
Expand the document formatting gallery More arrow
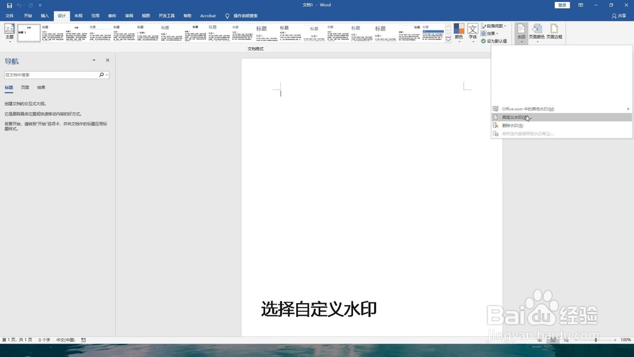coord(448,40)
